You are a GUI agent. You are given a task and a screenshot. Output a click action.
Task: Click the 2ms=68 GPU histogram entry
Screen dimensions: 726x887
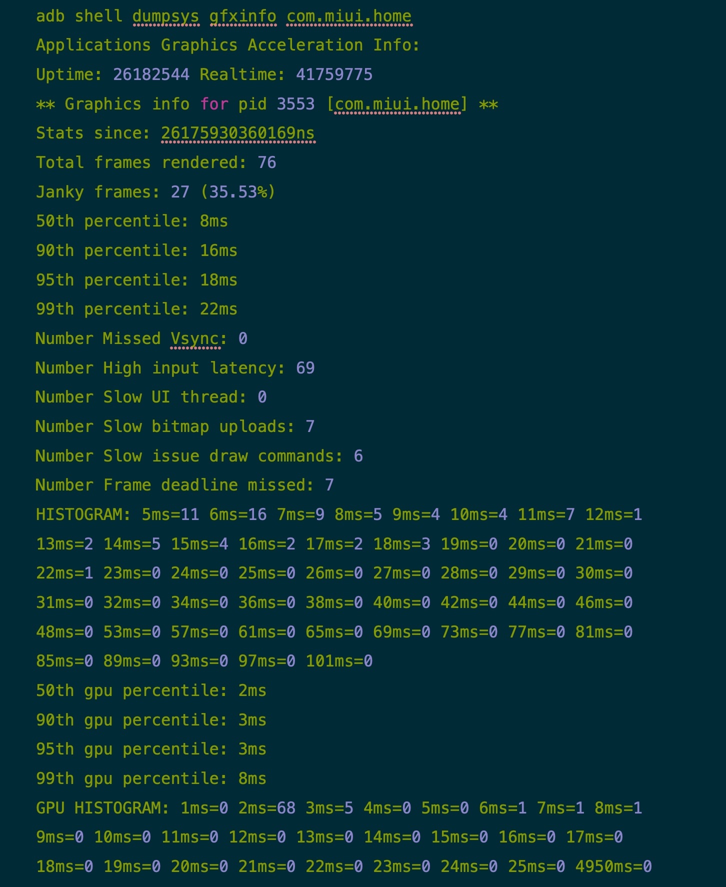click(266, 808)
